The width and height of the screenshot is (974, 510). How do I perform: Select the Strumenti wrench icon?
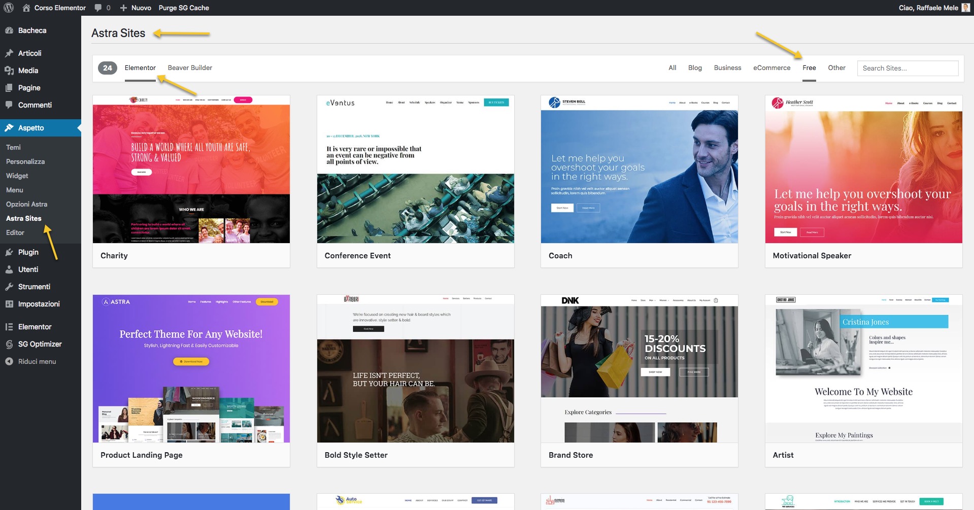tap(9, 287)
